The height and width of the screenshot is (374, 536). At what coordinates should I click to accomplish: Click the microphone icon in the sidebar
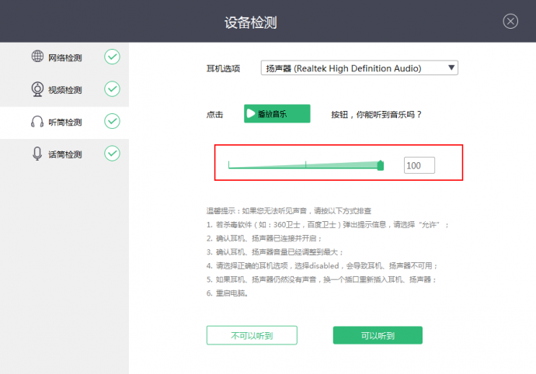37,154
